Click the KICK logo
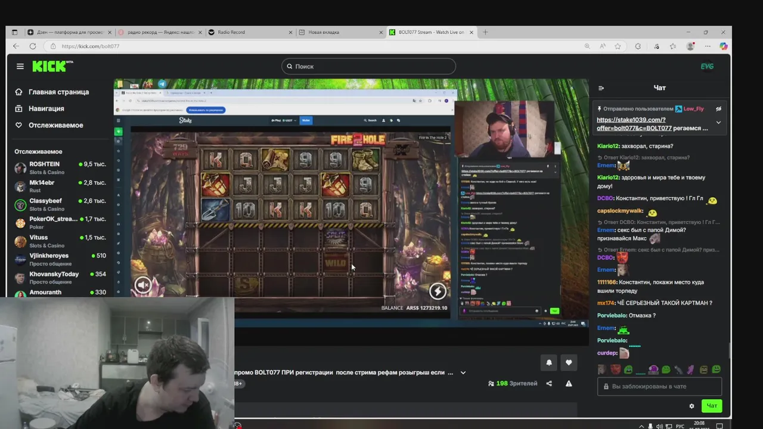This screenshot has height=429, width=763. [52, 66]
